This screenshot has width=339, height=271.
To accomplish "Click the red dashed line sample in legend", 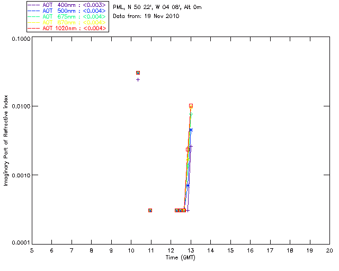I will 34,28.
